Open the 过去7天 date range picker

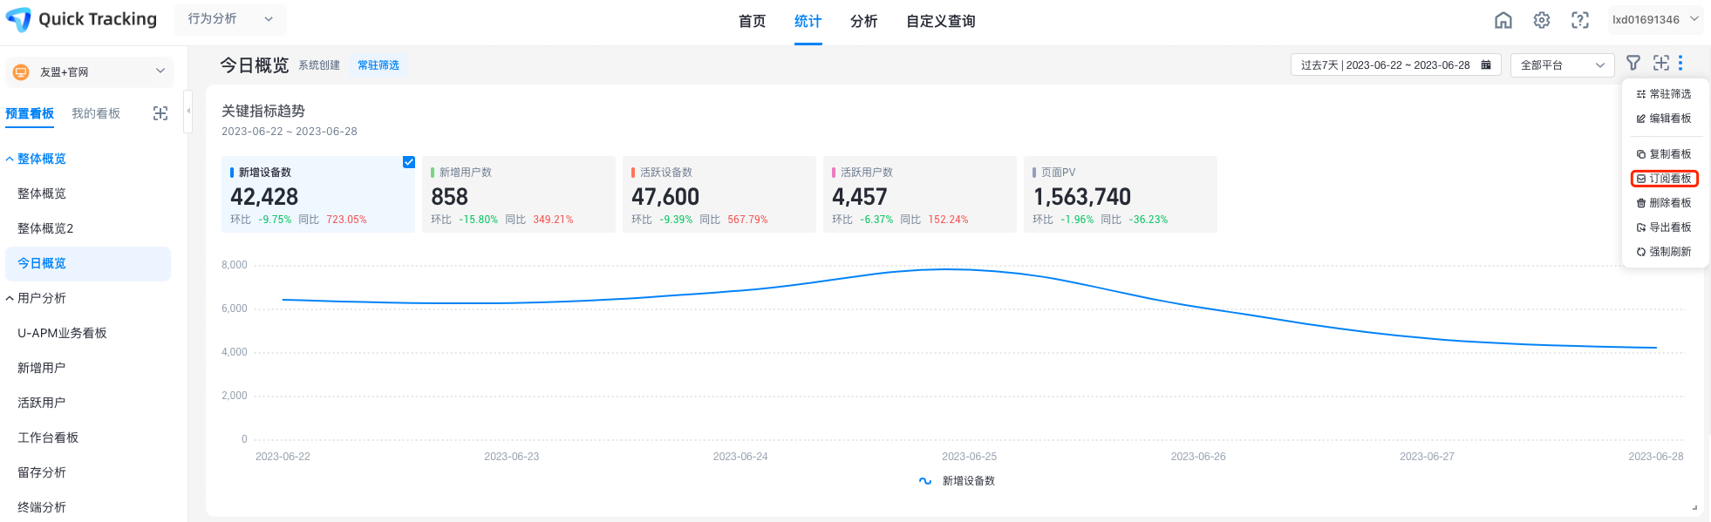tap(1395, 64)
